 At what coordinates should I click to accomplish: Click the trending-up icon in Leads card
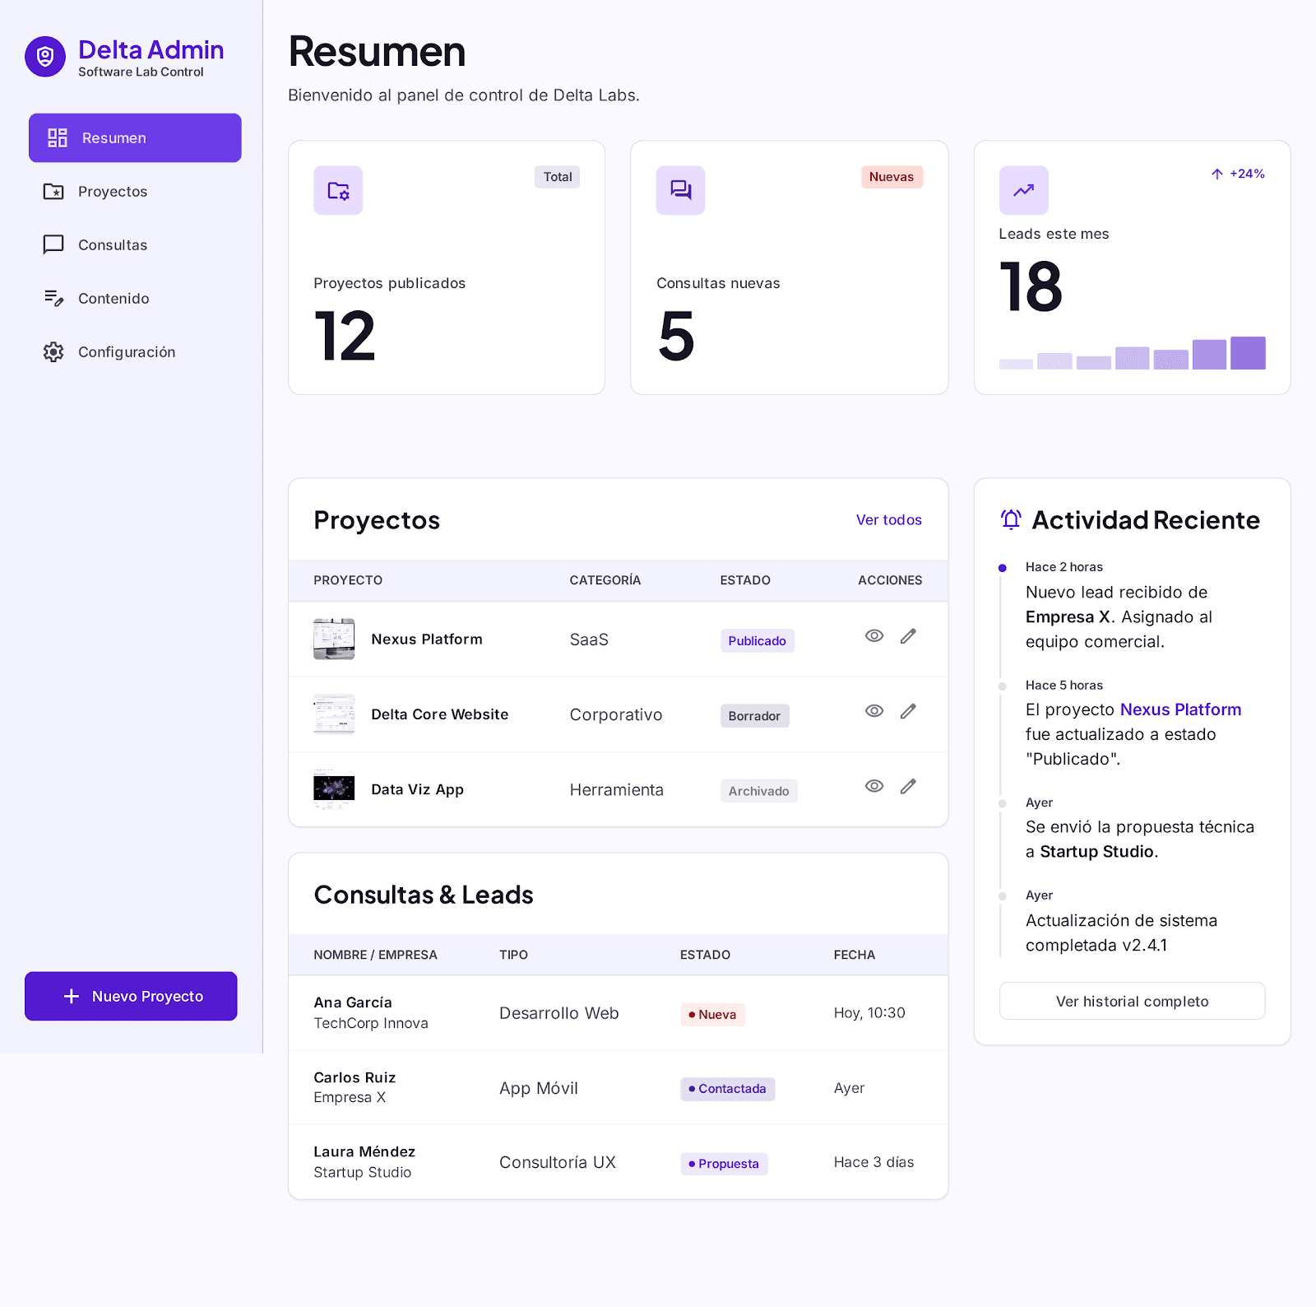tap(1023, 190)
